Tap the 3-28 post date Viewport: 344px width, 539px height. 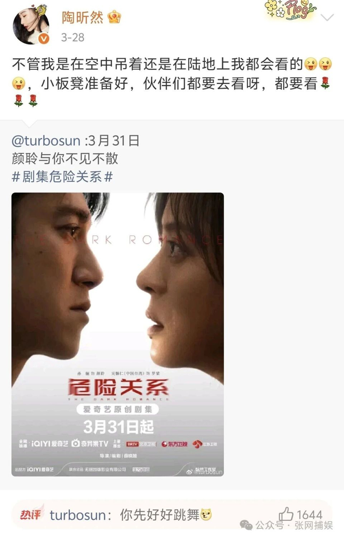click(x=73, y=37)
